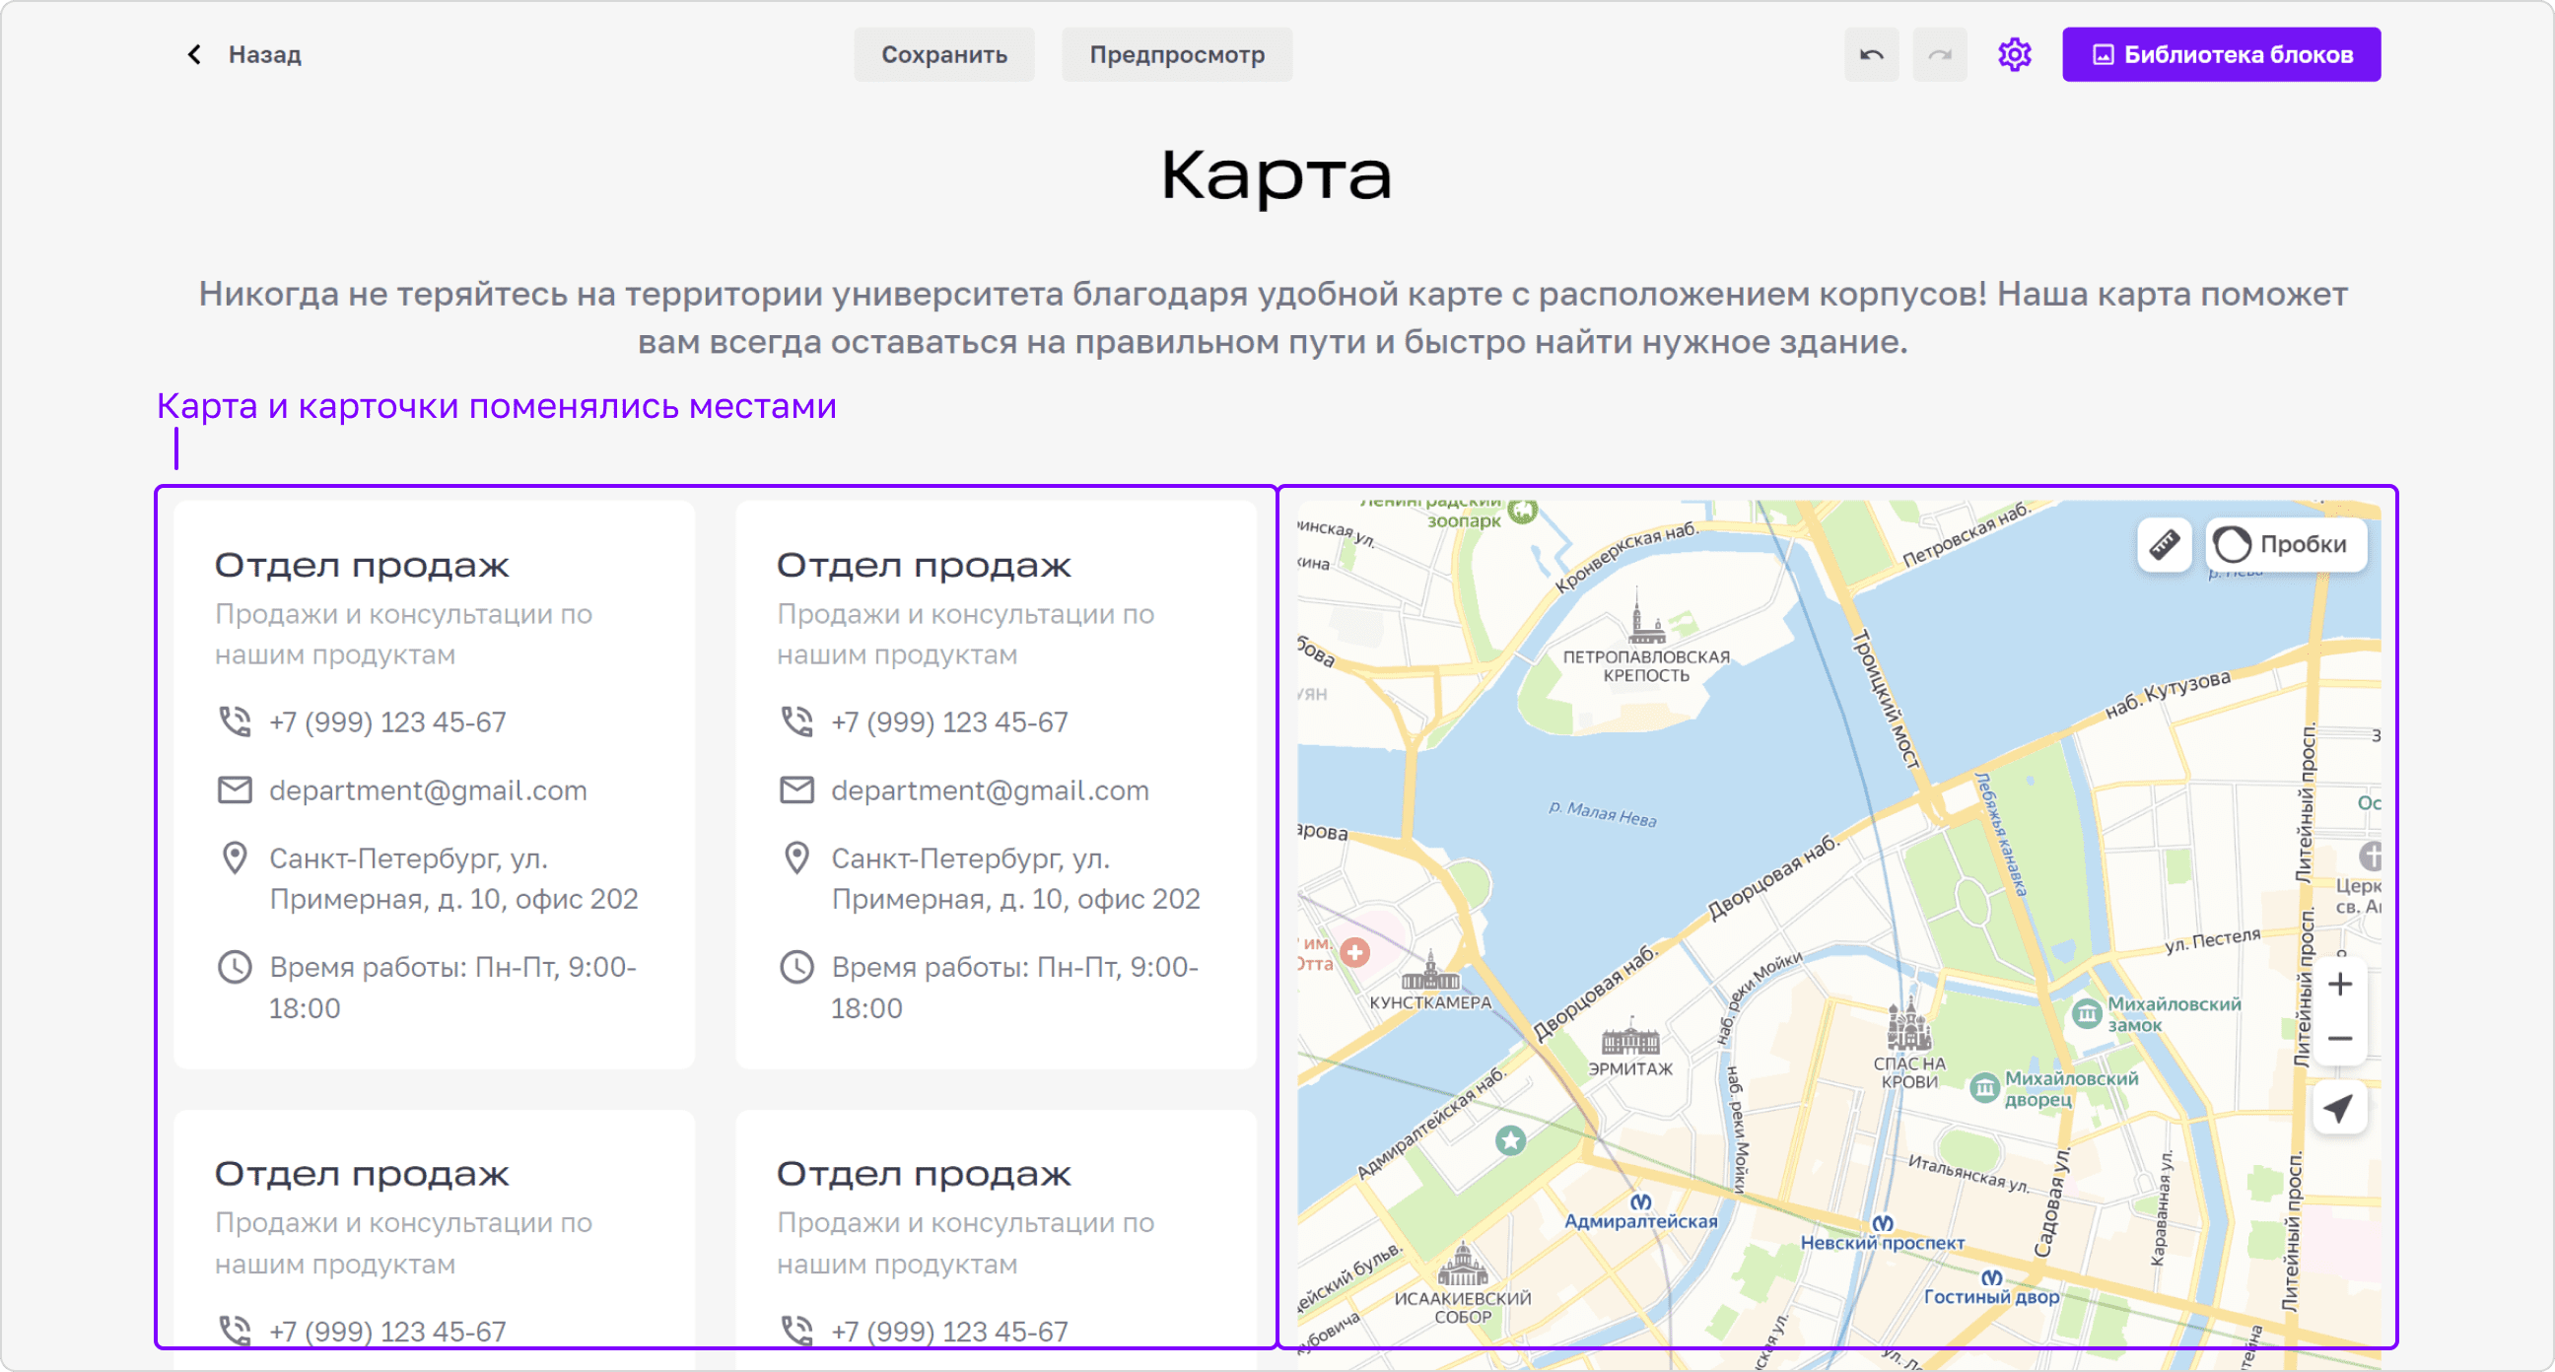
Task: Click Спас на Крови landmark on map
Action: click(x=1909, y=1042)
